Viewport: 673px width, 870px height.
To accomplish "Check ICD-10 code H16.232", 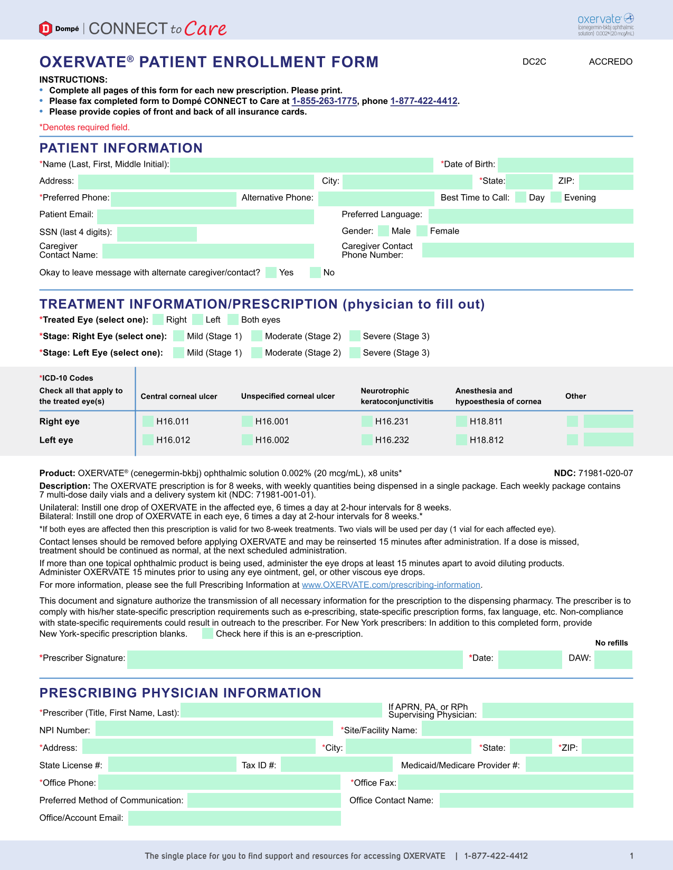I will pyautogui.click(x=367, y=439).
